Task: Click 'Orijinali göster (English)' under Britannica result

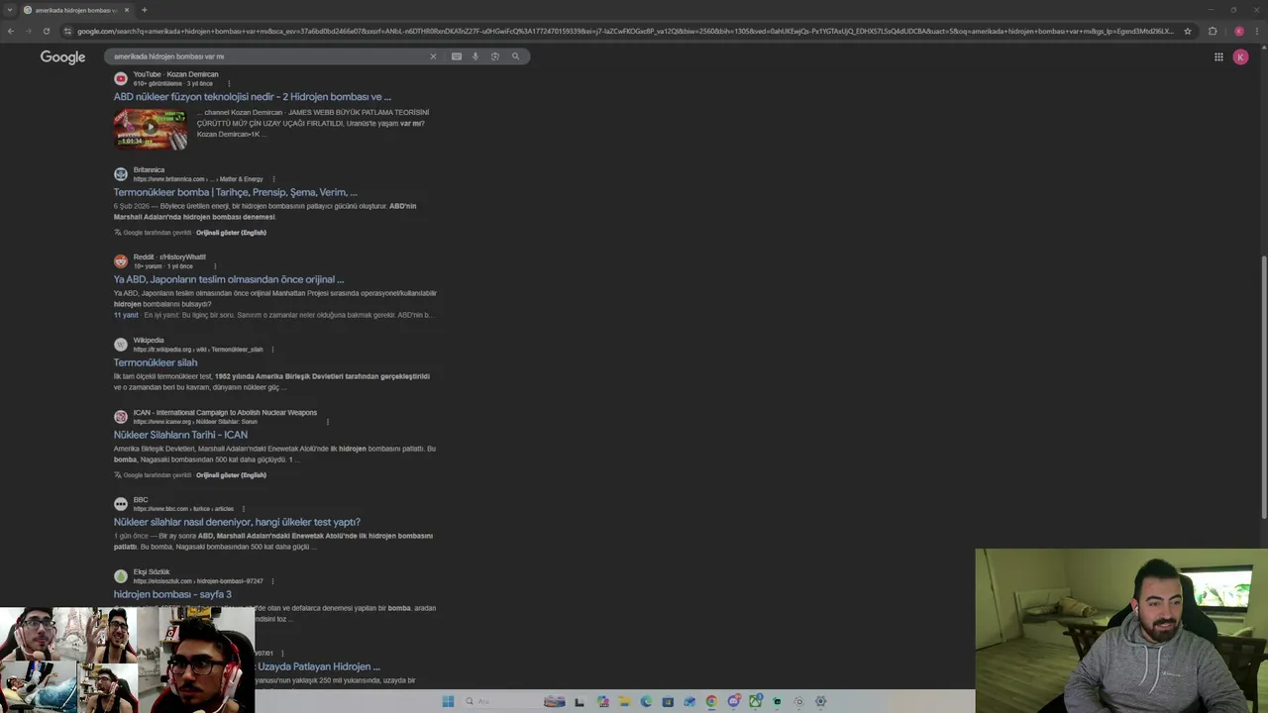Action: pos(231,233)
